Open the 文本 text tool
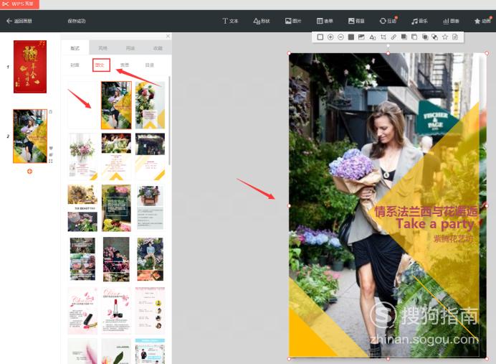Screen dimensions: 496x364 pos(230,21)
